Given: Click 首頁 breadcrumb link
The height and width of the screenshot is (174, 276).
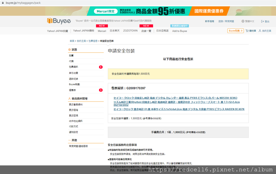Looking at the screenshot, I should tap(72, 41).
